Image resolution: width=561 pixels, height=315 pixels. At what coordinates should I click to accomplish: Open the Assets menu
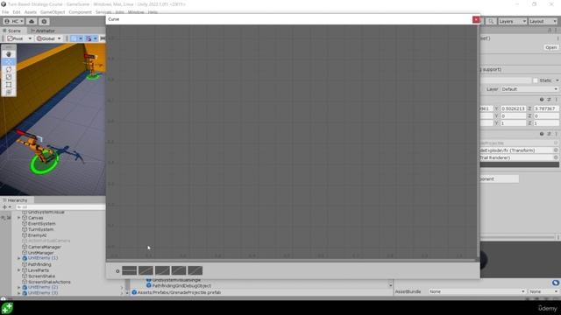31,12
